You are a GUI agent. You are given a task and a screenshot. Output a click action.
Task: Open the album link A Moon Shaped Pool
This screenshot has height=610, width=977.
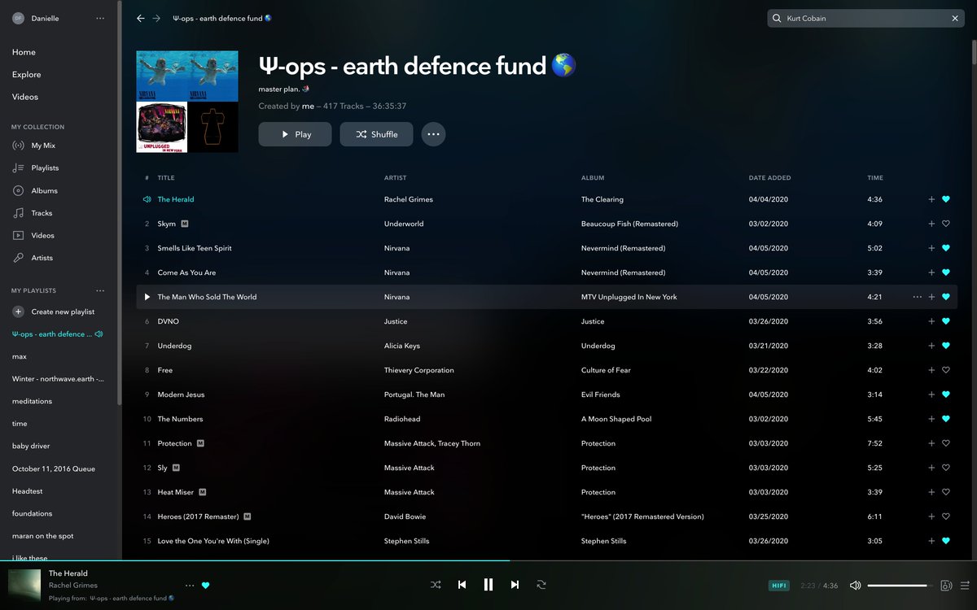pyautogui.click(x=616, y=419)
